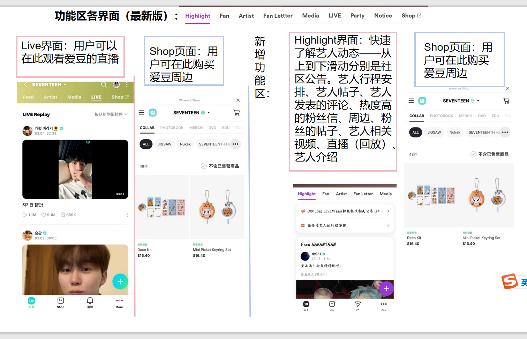The width and height of the screenshot is (527, 339).
Task: Switch to Party tab in top bar
Action: (357, 16)
